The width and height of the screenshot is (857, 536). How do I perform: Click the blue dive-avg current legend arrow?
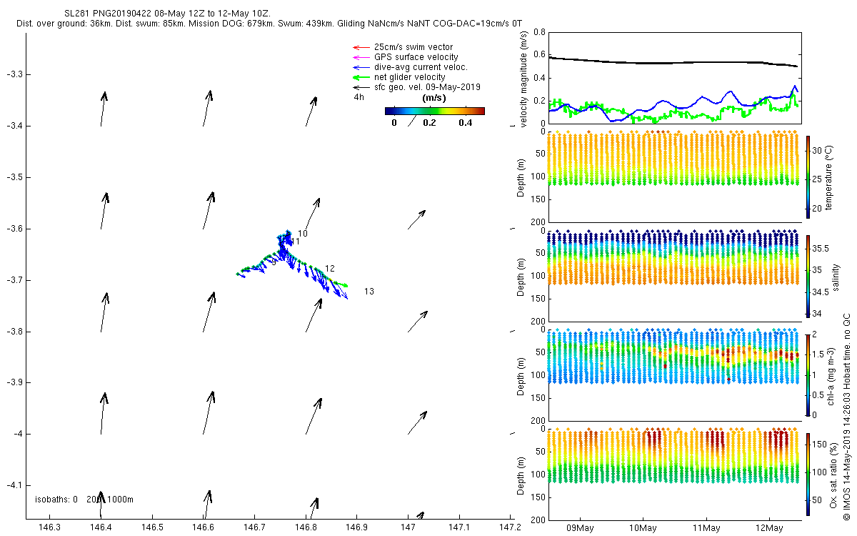coord(359,67)
